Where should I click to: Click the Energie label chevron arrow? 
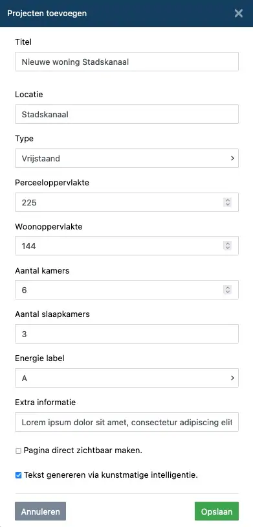(232, 378)
